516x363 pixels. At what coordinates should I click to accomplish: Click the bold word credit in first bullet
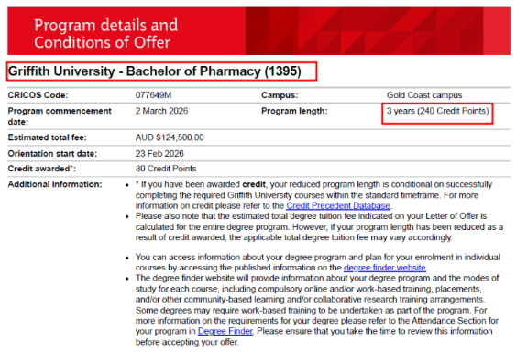254,184
